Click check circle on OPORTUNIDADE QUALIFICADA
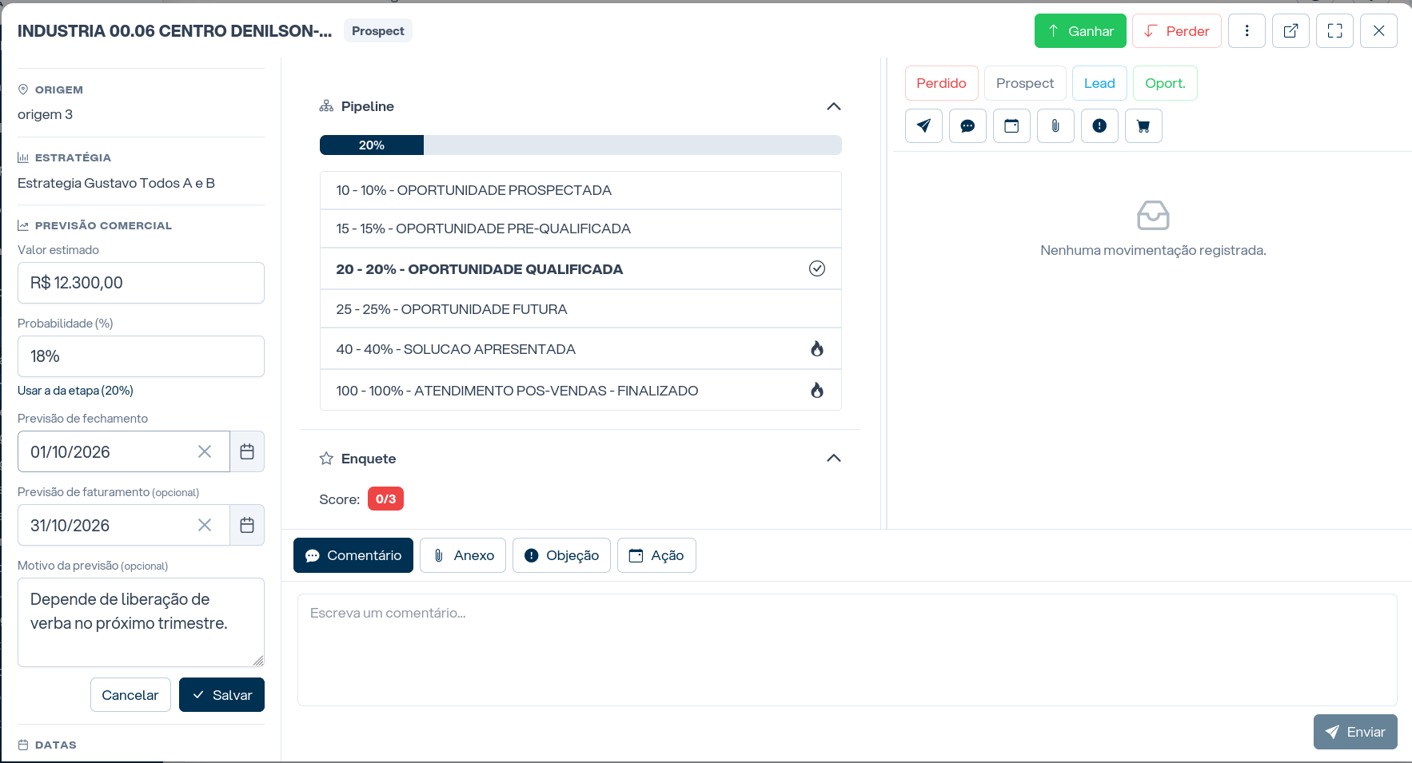The image size is (1412, 763). pyautogui.click(x=817, y=269)
